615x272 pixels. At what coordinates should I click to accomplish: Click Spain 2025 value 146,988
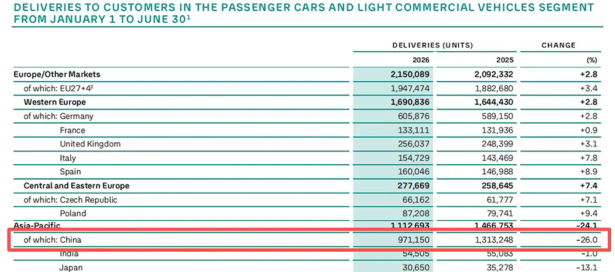click(498, 172)
